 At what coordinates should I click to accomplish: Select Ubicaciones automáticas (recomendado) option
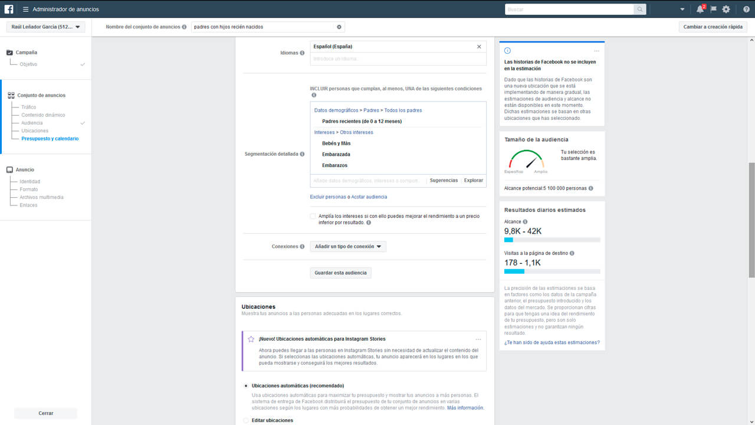246,385
